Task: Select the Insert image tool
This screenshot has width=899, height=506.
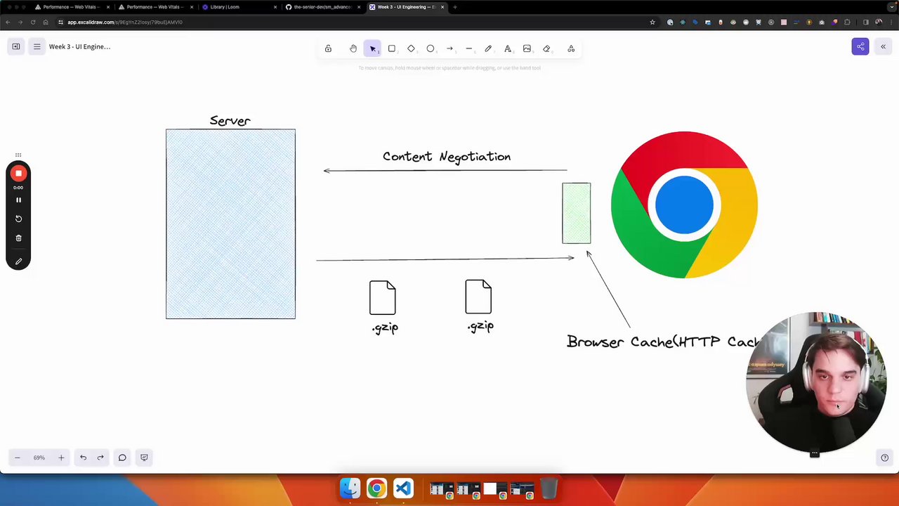Action: click(527, 48)
